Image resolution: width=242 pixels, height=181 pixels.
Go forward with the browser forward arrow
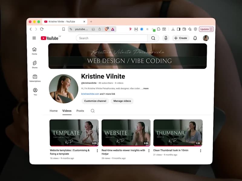tap(36, 29)
